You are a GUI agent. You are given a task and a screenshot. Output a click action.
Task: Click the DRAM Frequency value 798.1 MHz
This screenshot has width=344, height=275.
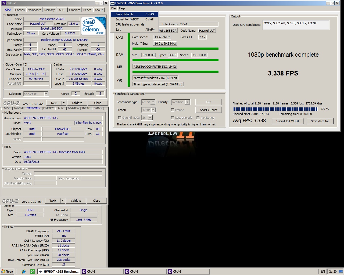pyautogui.click(x=63, y=231)
